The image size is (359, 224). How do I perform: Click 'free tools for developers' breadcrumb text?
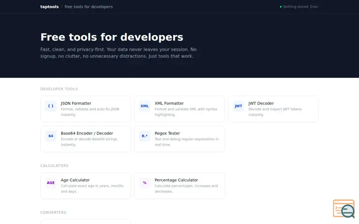(x=88, y=7)
